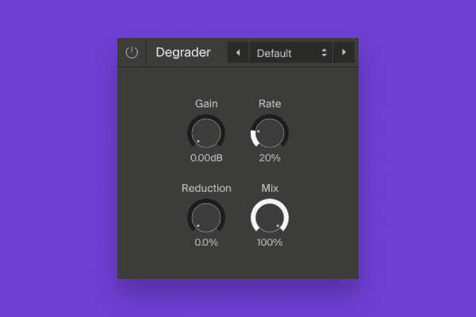
Task: Click the Degrader plugin title
Action: pyautogui.click(x=183, y=52)
